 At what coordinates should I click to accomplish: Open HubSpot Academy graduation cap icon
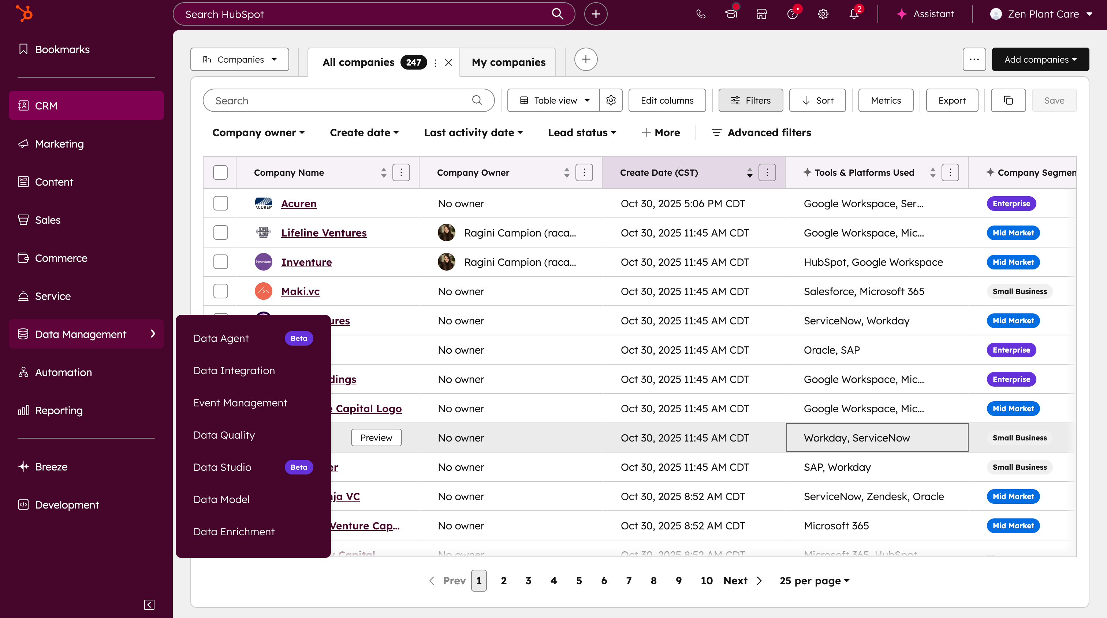click(731, 14)
